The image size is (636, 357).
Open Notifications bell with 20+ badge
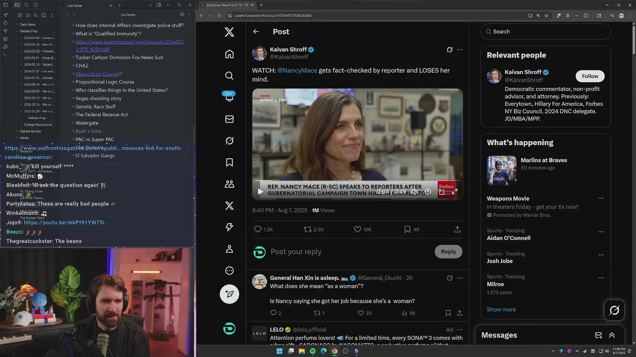click(229, 97)
